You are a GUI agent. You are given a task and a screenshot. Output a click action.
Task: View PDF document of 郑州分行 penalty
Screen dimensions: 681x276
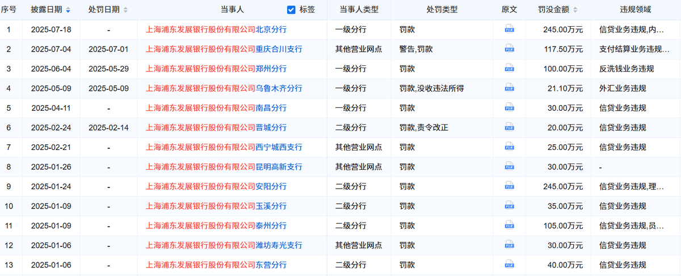510,69
